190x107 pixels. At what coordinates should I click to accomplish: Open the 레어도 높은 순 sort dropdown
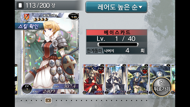click(116, 7)
